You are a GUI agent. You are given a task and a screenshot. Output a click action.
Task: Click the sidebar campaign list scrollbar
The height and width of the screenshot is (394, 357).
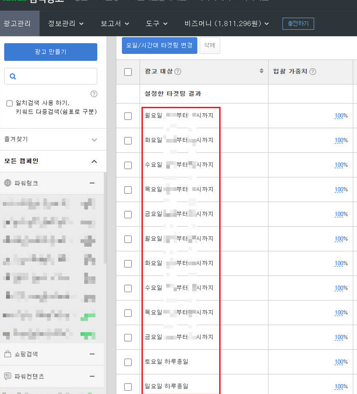pyautogui.click(x=105, y=217)
